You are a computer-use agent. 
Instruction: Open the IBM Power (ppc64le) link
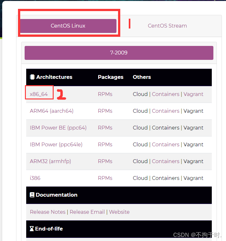click(x=56, y=144)
